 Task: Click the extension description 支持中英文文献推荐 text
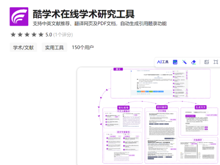tap(100, 24)
